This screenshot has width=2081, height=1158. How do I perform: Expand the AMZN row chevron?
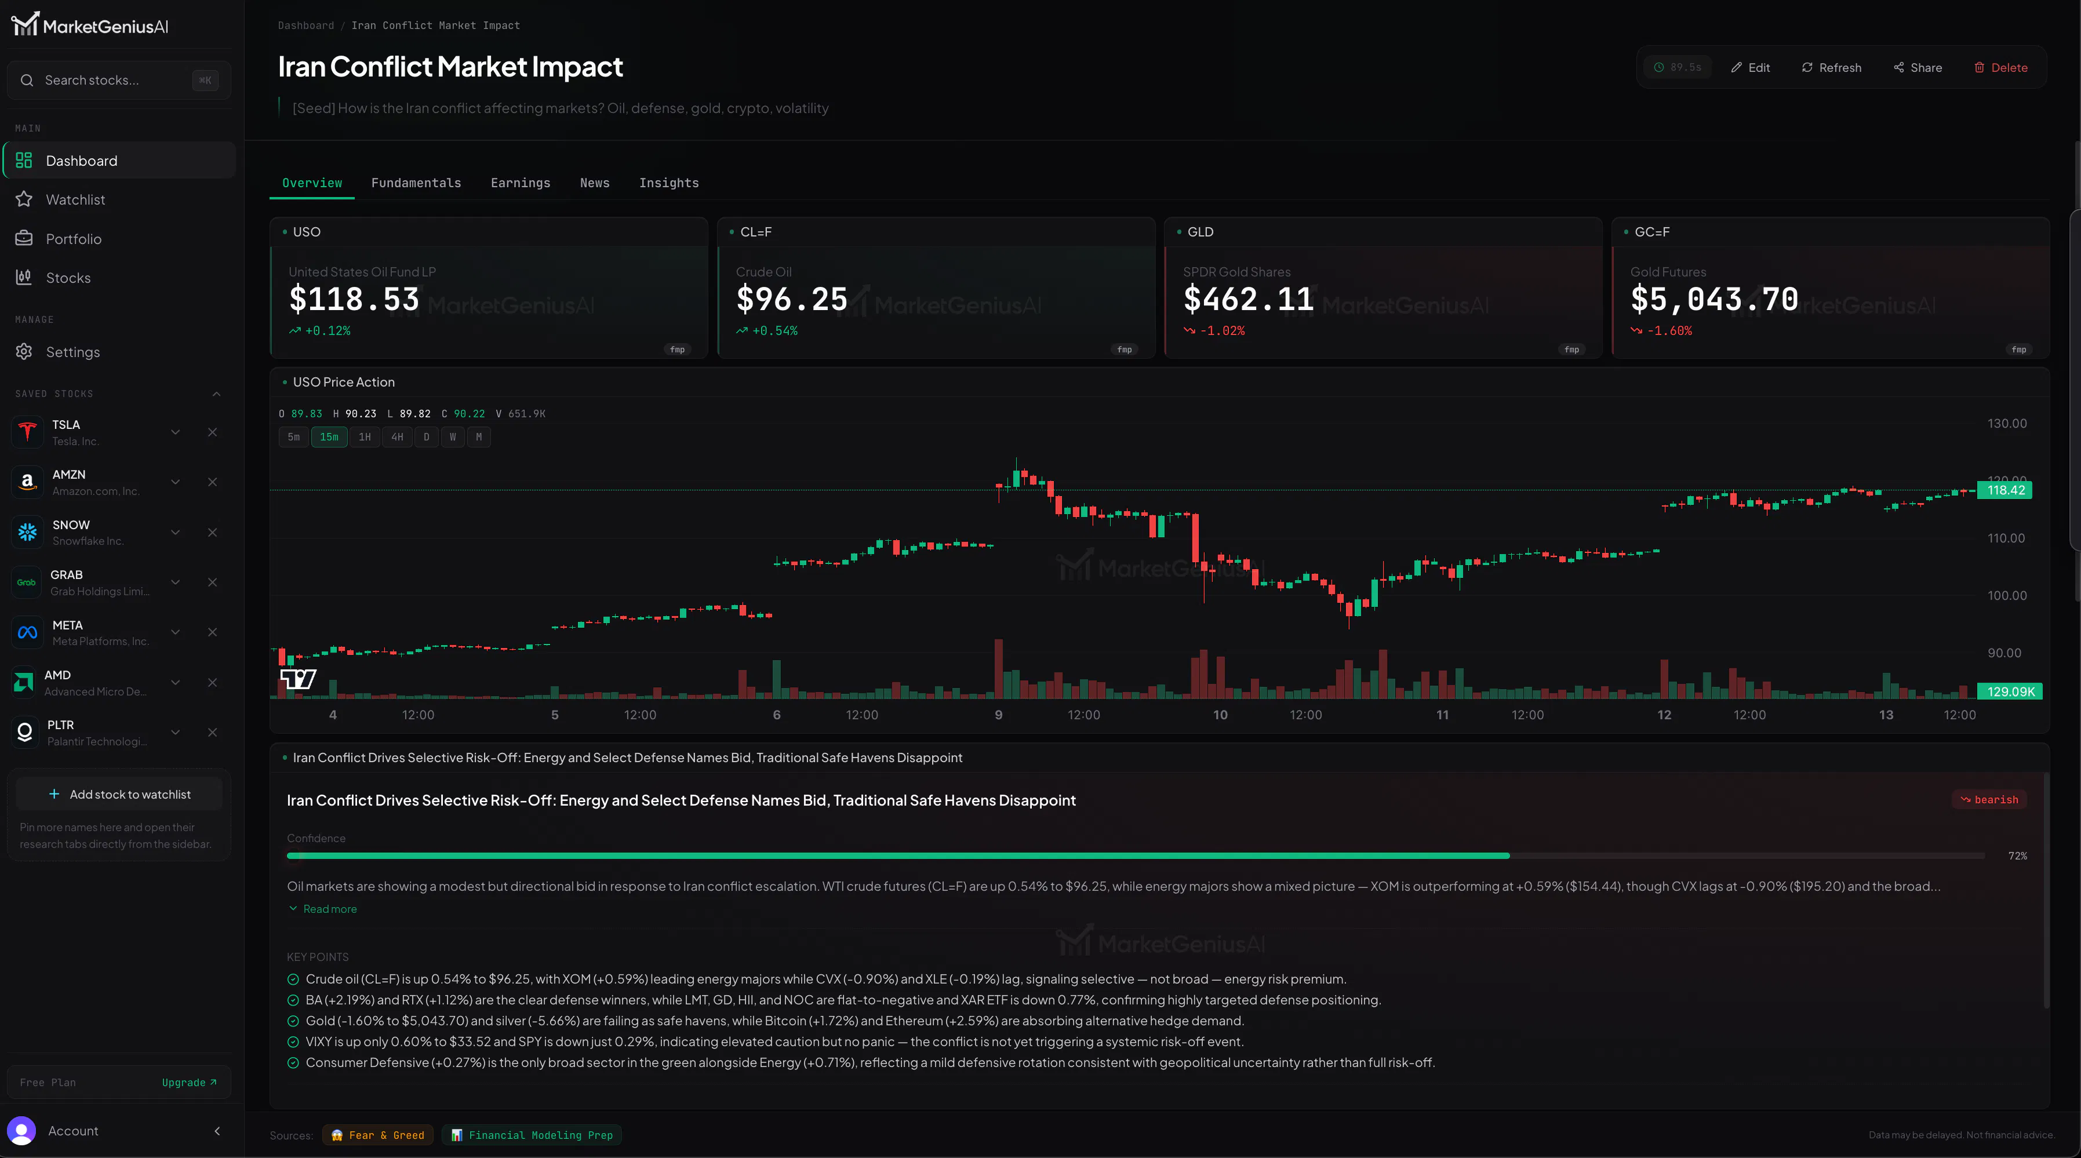point(175,482)
